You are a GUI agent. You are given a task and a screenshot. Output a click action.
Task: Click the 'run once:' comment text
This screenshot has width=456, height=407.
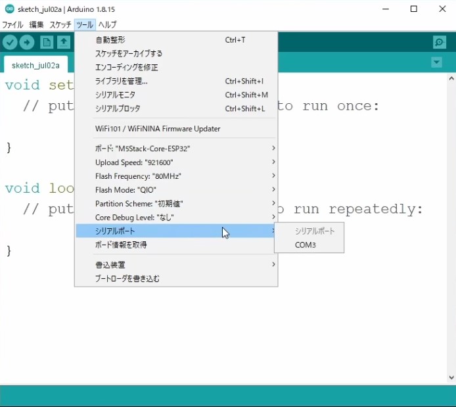click(x=341, y=106)
